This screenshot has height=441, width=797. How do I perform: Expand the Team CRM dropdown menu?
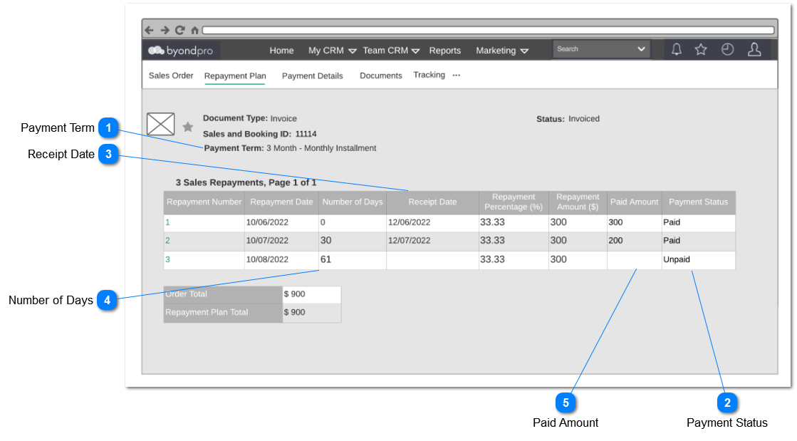point(416,51)
